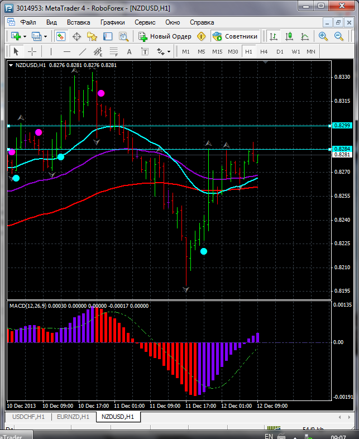Viewport: 359px width, 439px height.
Task: Click the cyan dot below the chart low
Action: pyautogui.click(x=204, y=251)
